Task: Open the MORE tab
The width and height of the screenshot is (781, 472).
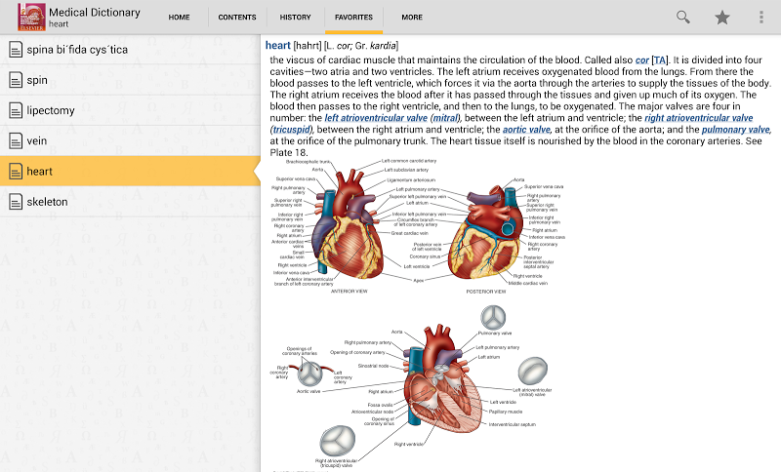Action: click(x=412, y=17)
